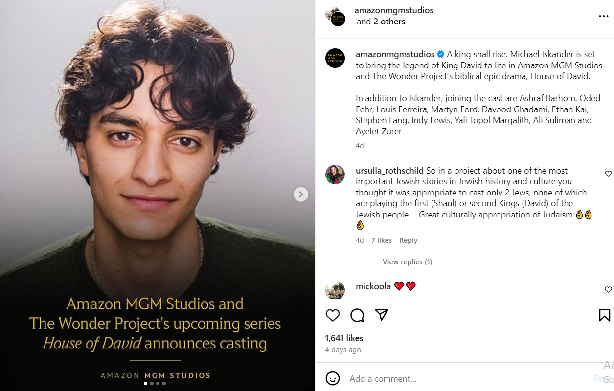Go to the next carousel image arrow
This screenshot has width=614, height=391.
[300, 195]
